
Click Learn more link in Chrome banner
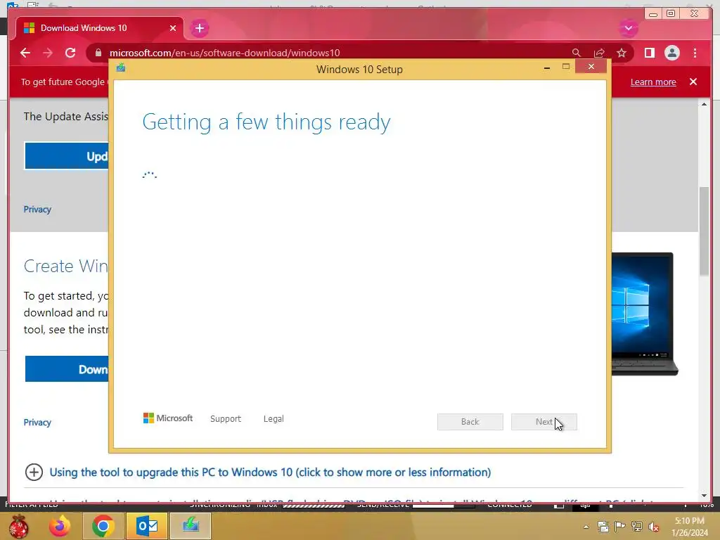tap(653, 82)
